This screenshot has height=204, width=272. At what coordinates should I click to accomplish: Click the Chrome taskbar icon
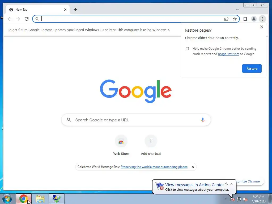tap(24, 199)
